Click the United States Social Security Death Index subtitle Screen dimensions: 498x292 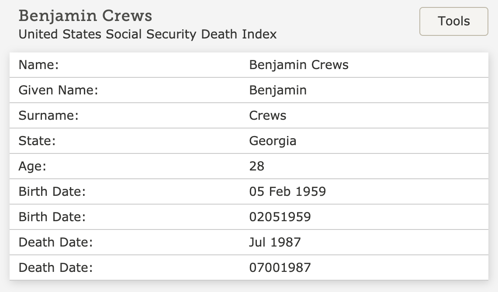tap(148, 34)
